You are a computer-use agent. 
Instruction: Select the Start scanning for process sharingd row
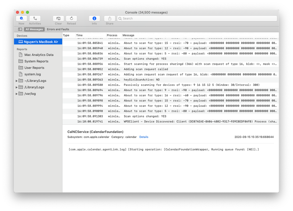[x=171, y=64]
